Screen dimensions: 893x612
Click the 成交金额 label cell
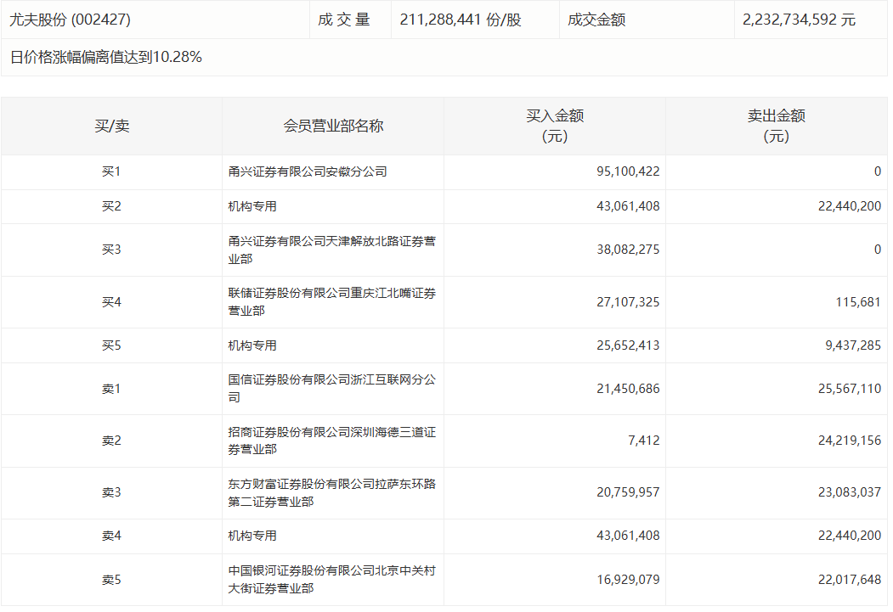point(597,19)
